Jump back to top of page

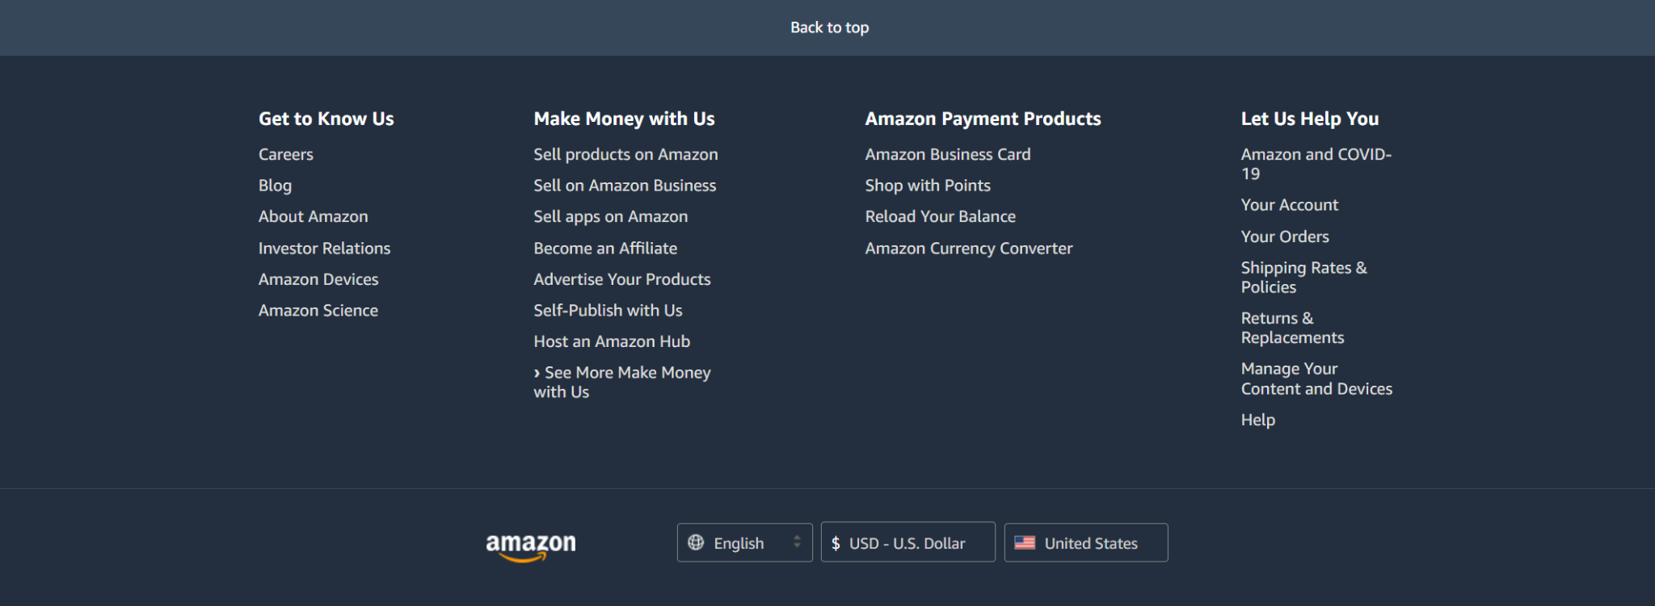829,27
